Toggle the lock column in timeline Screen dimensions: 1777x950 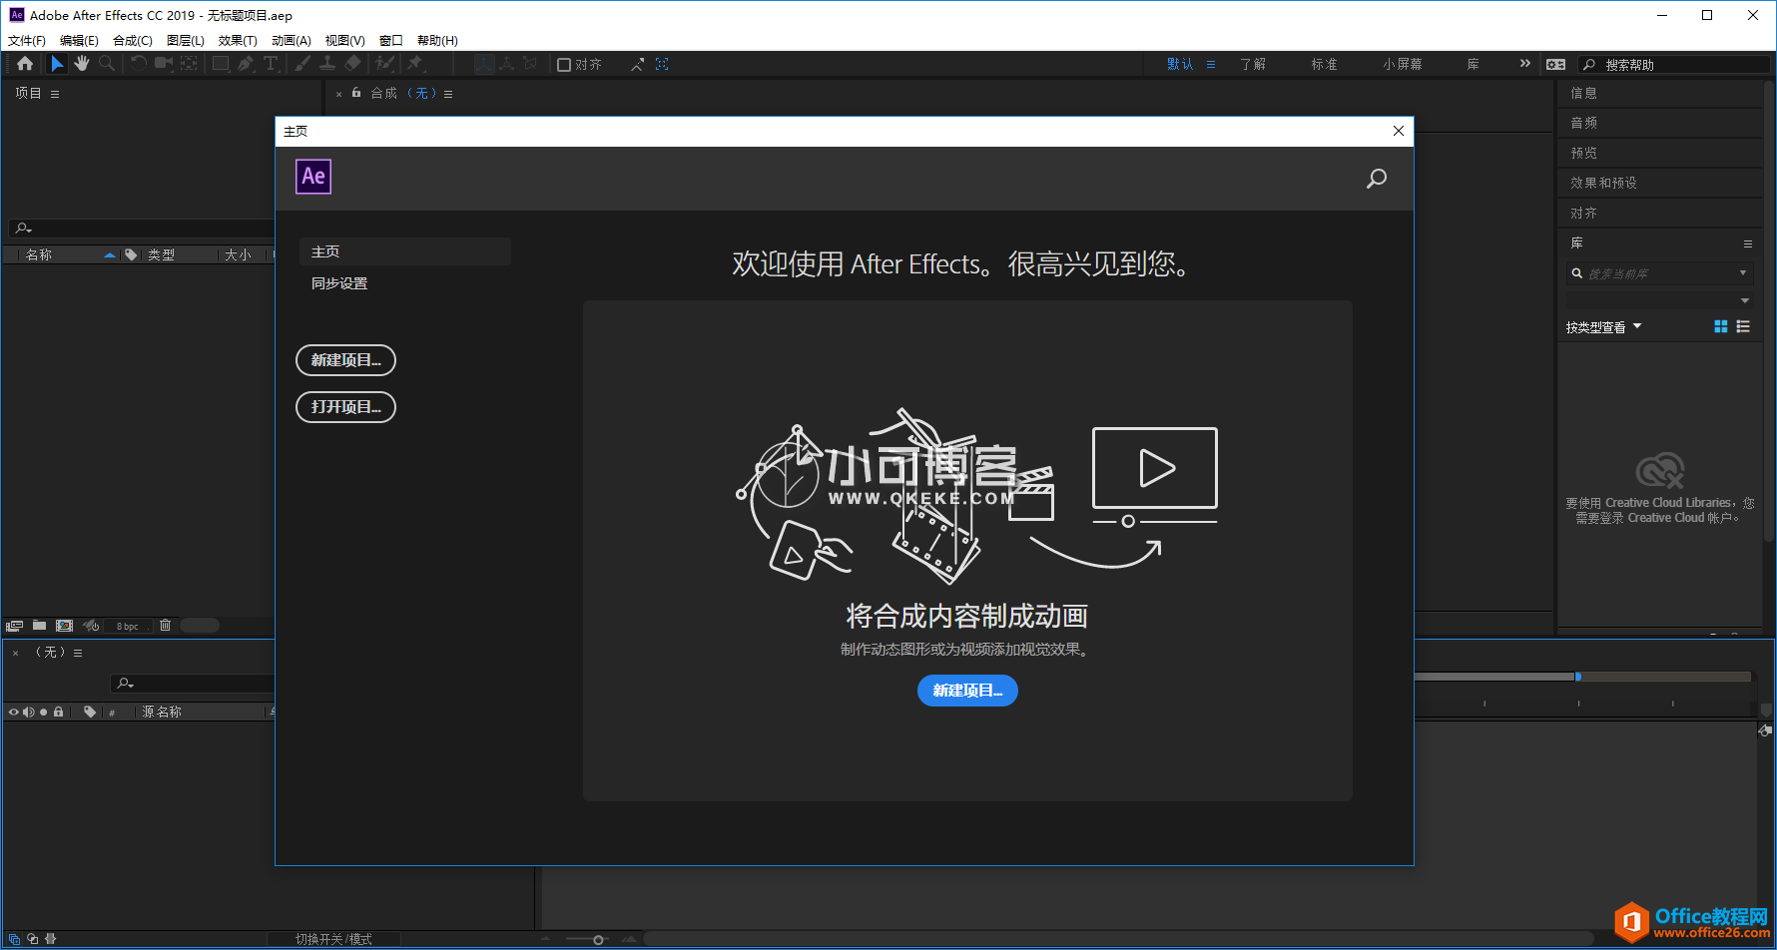pos(58,712)
